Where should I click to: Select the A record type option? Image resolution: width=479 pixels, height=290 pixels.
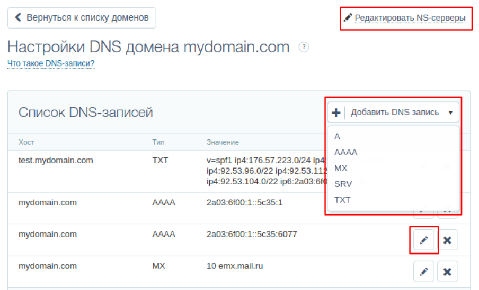click(338, 136)
